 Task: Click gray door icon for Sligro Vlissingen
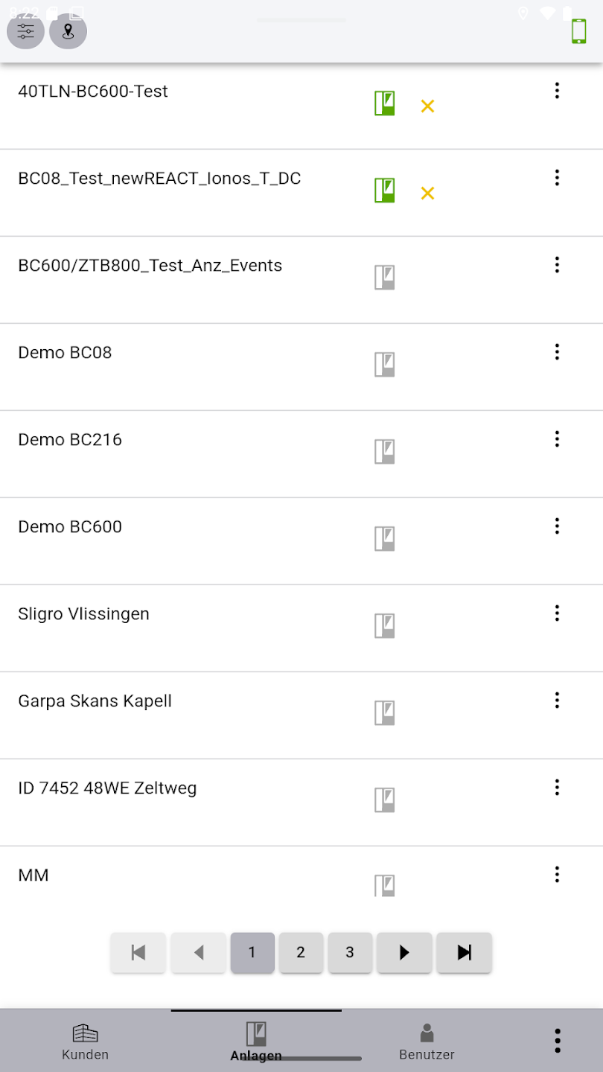click(384, 626)
